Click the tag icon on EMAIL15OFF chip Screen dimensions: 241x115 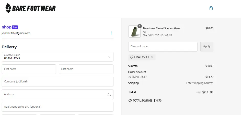pos(132,57)
